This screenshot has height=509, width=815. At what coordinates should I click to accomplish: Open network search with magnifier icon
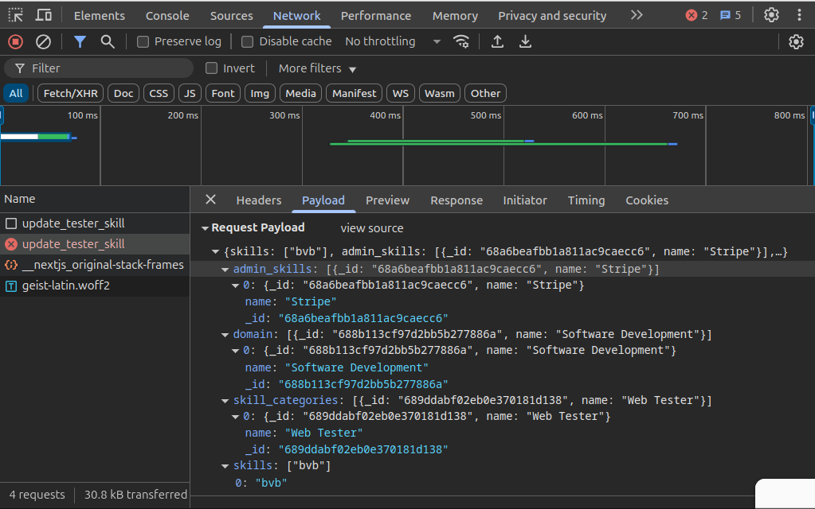click(108, 41)
